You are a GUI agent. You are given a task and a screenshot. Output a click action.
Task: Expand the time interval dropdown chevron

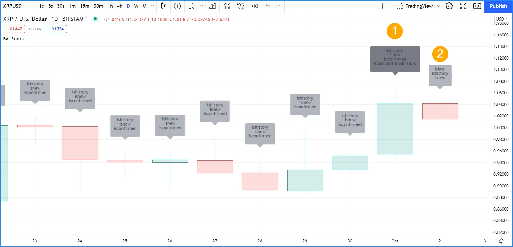[x=153, y=6]
